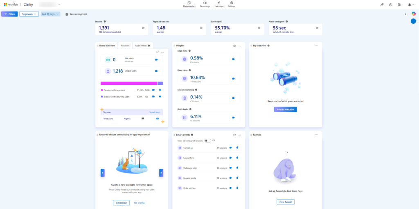The height and width of the screenshot is (209, 419).
Task: Open the Last 30 days date range dropdown
Action: tap(50, 14)
